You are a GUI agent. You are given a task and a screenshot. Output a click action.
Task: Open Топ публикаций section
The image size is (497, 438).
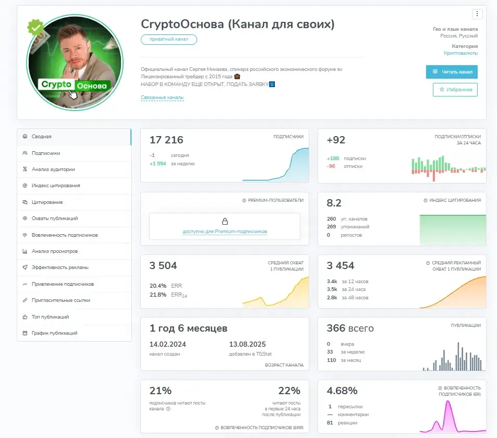tap(74, 317)
